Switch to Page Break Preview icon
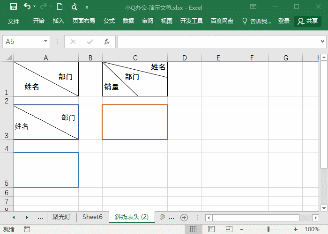The height and width of the screenshot is (234, 328). point(229,229)
